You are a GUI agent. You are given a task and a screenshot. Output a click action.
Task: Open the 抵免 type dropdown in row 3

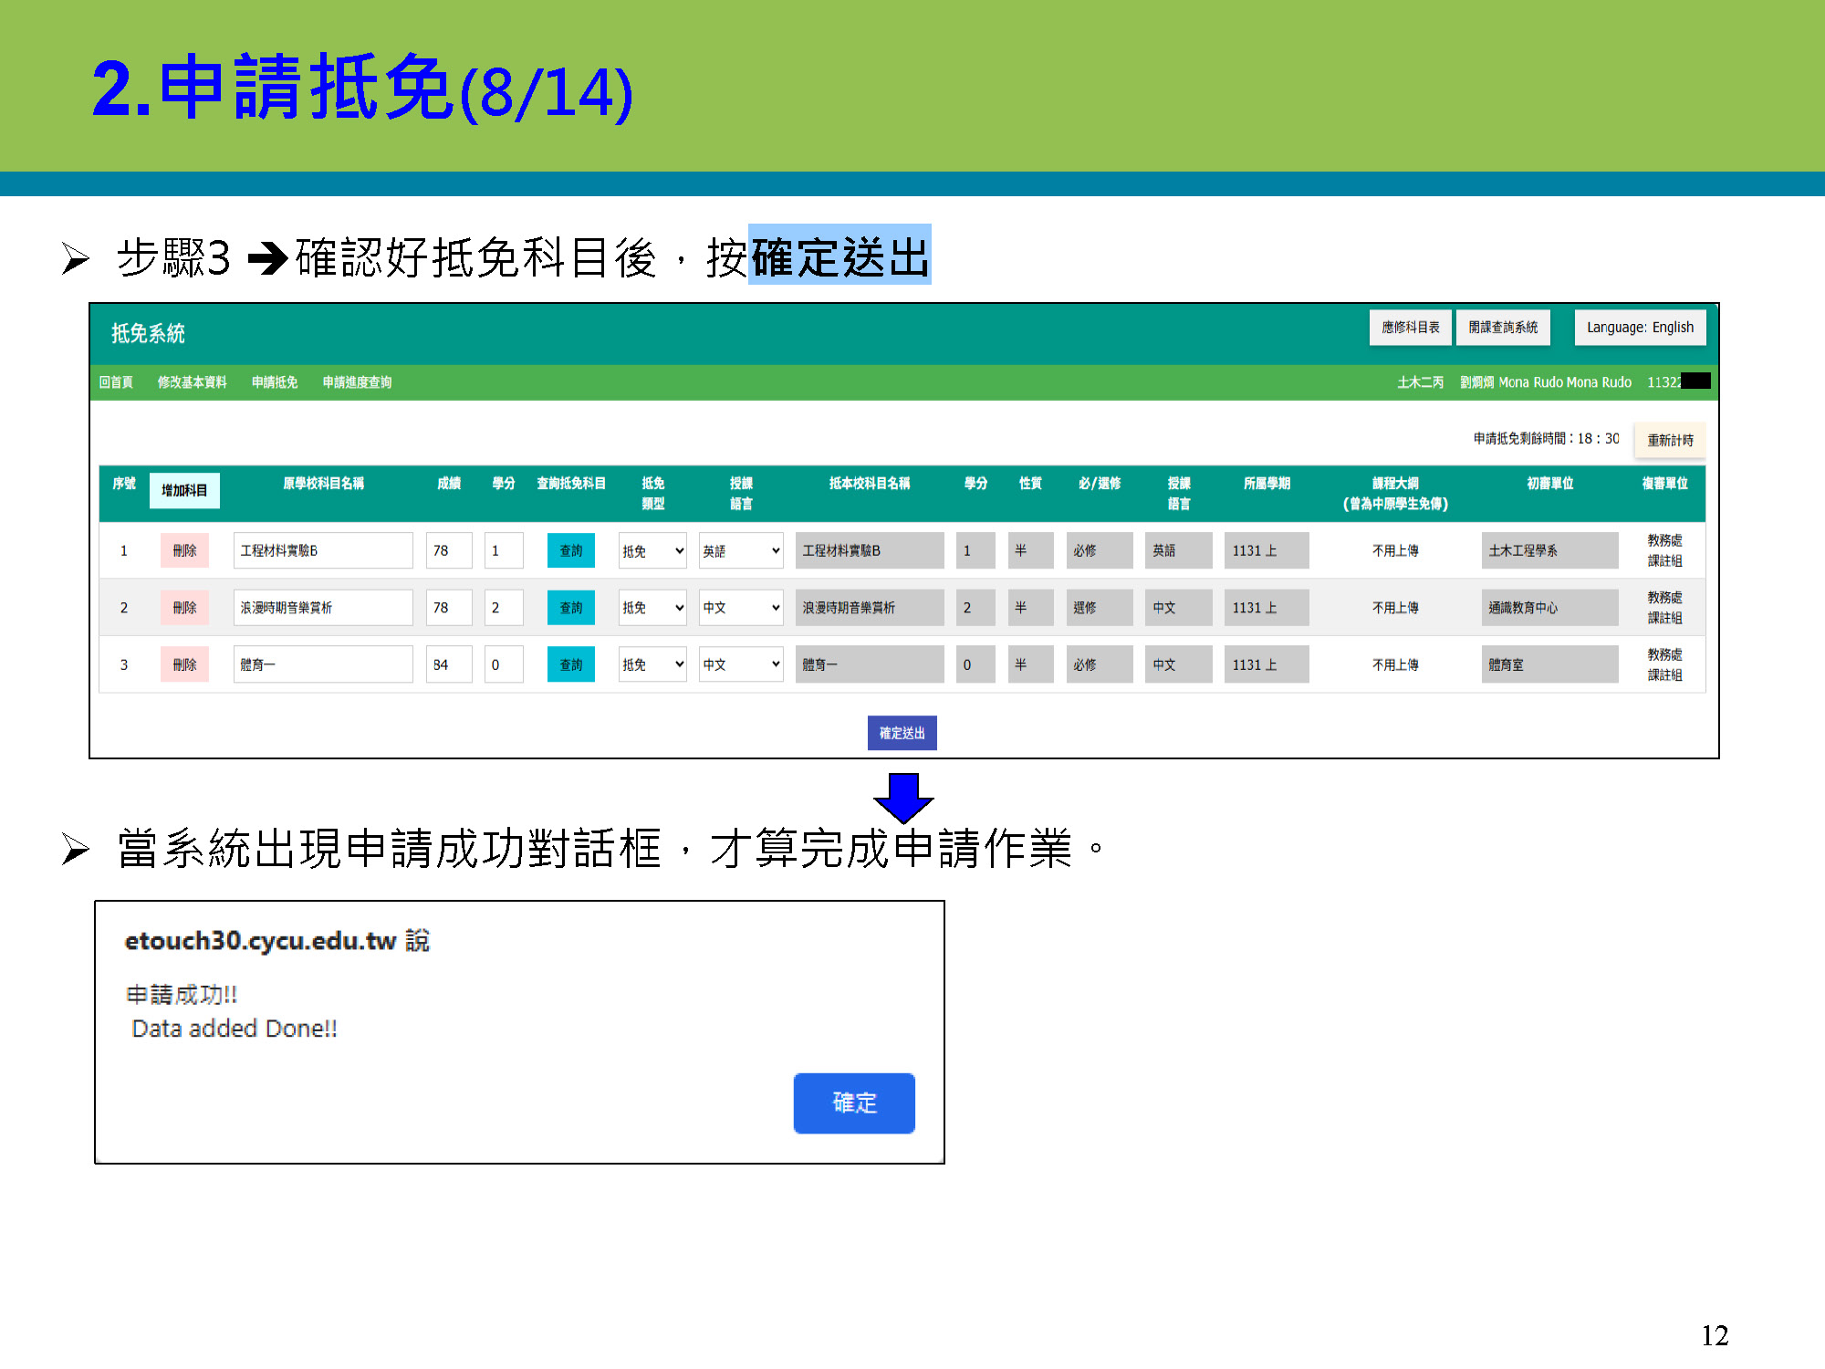tap(652, 664)
